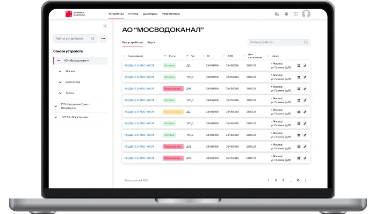Sort by the Наименование column arrow
The image size is (376, 214).
point(124,56)
